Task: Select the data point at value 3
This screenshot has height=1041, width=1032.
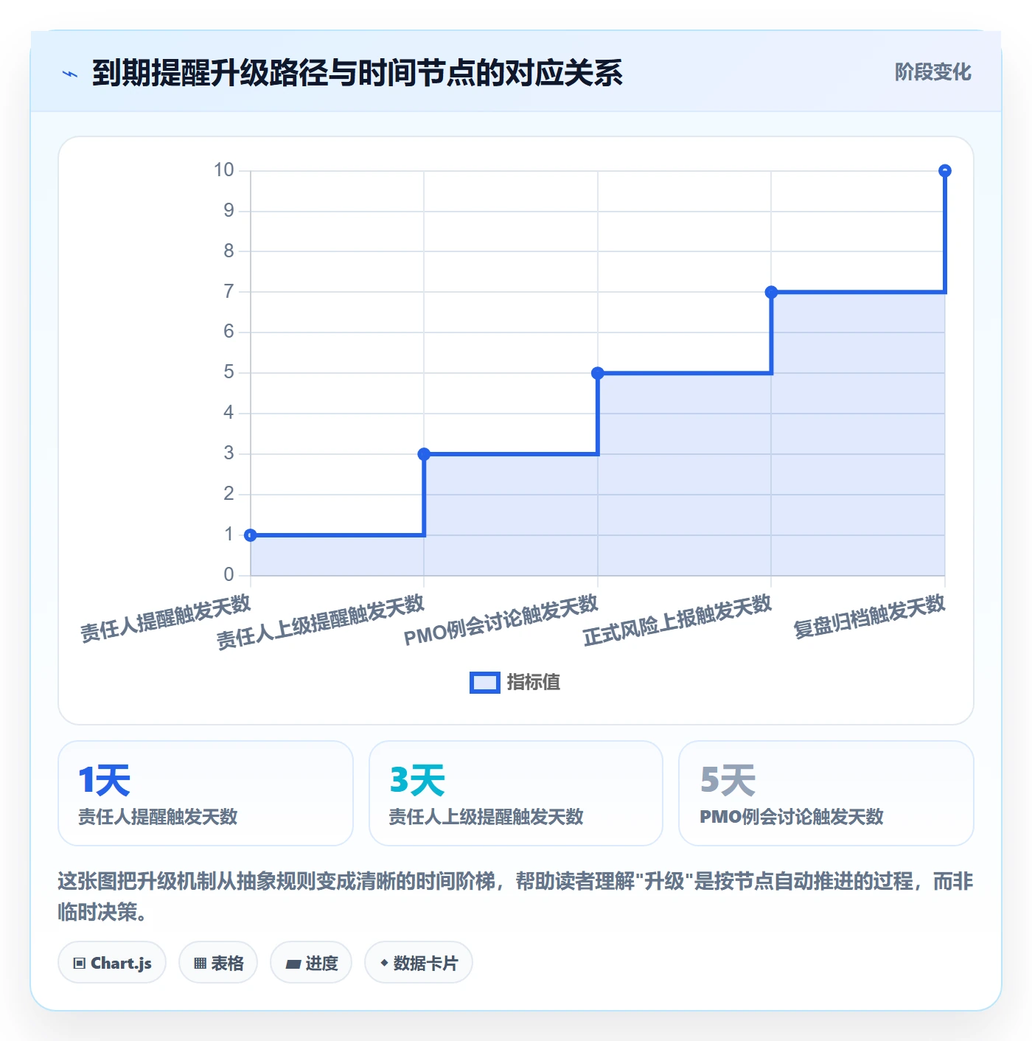Action: click(x=424, y=454)
